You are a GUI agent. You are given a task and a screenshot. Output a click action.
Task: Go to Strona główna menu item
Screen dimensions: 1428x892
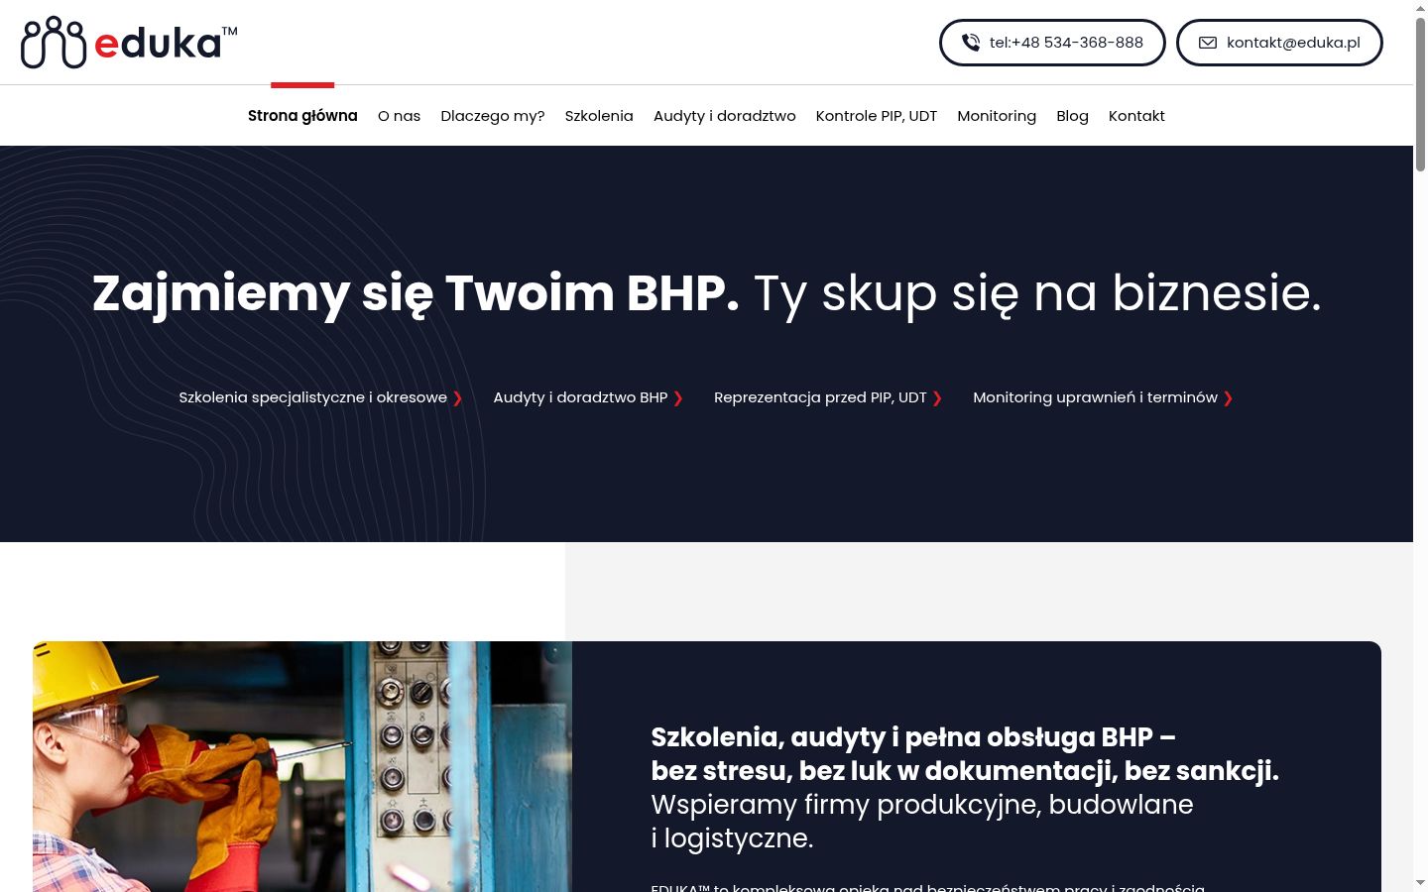click(x=302, y=116)
